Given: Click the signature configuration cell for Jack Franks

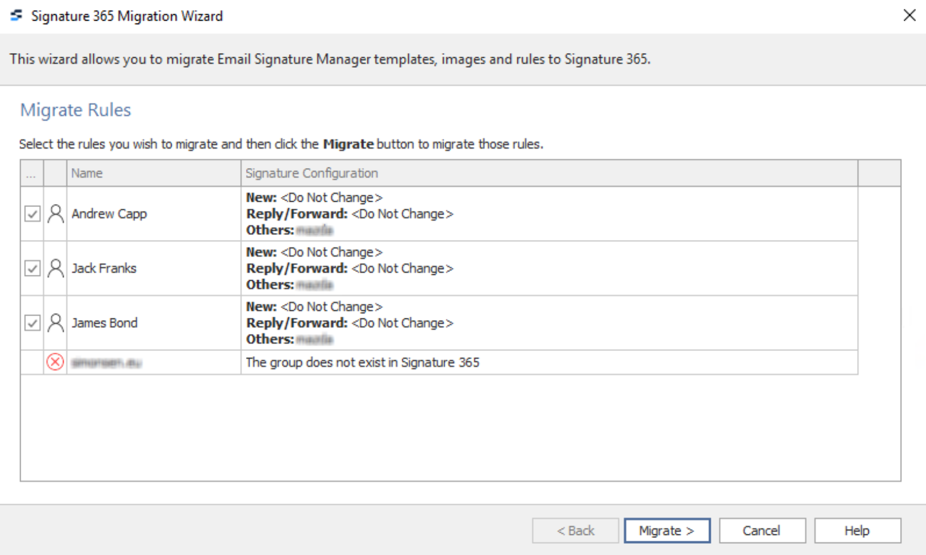Looking at the screenshot, I should click(549, 268).
